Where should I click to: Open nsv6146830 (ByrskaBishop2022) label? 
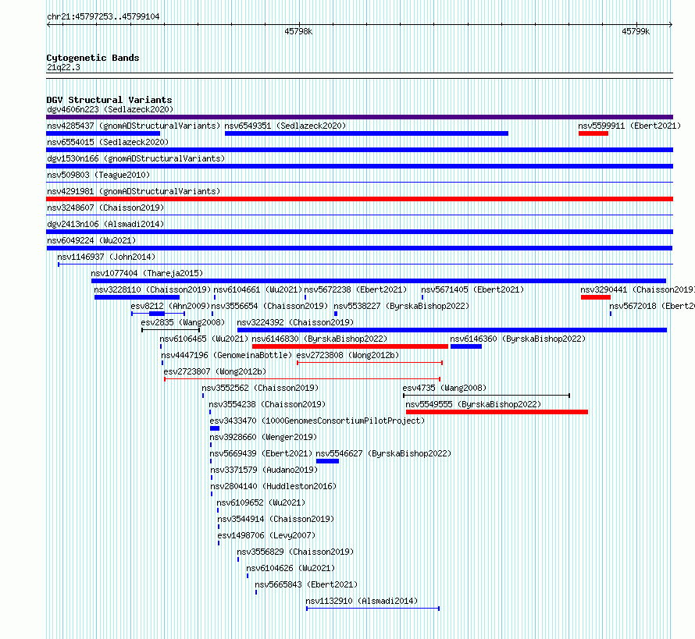tap(319, 339)
